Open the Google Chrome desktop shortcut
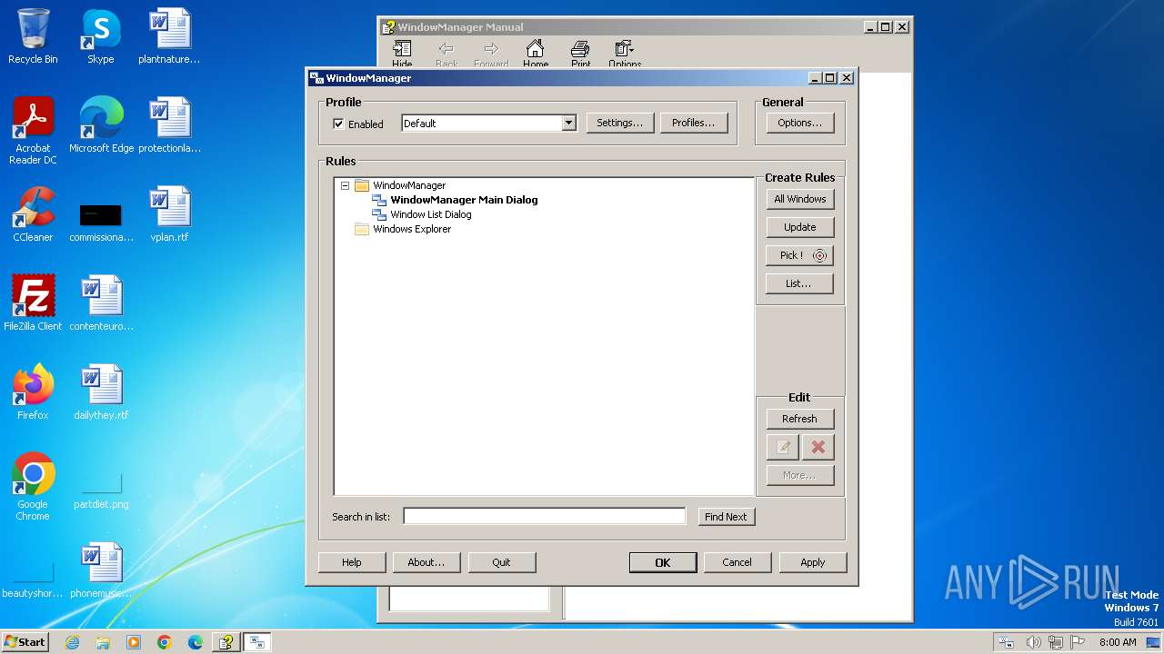Screen dimensions: 1164x654 point(33,487)
